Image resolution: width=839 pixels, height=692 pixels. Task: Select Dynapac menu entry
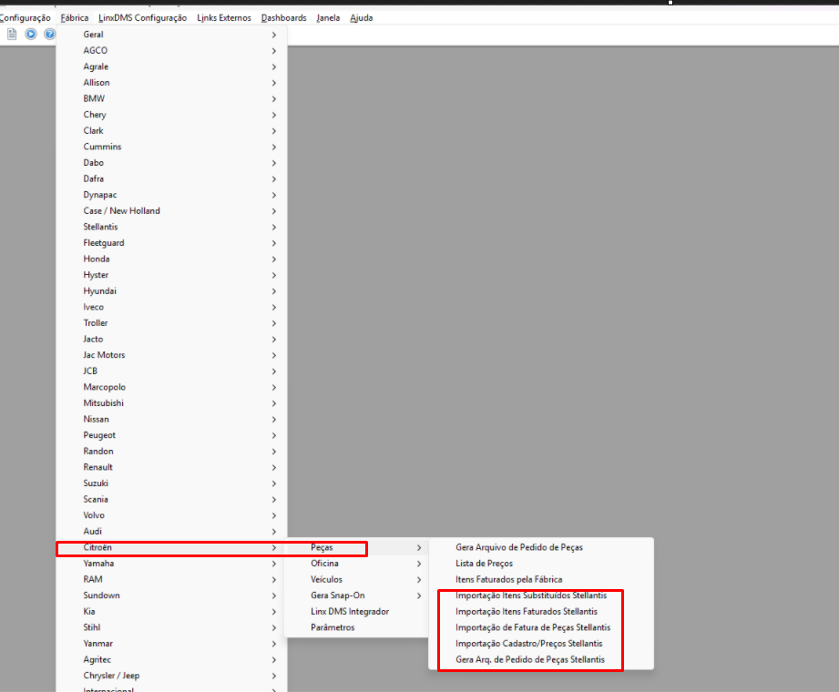click(x=171, y=195)
